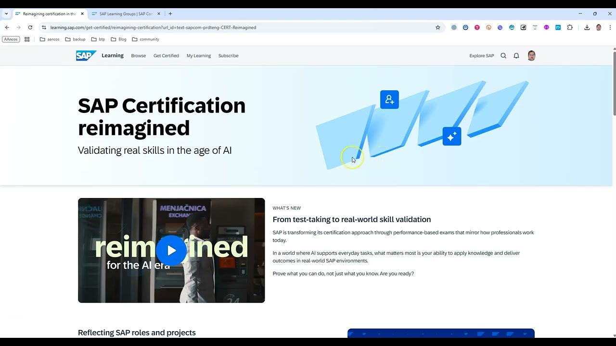Click the video thumbnail showing MENJAČNICA sign
The width and height of the screenshot is (616, 346).
(x=171, y=250)
